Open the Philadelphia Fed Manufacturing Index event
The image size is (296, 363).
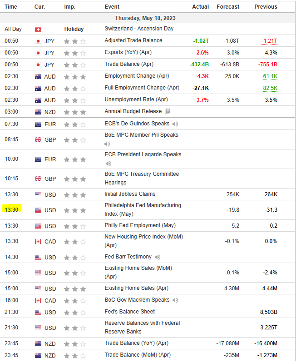coord(143,209)
